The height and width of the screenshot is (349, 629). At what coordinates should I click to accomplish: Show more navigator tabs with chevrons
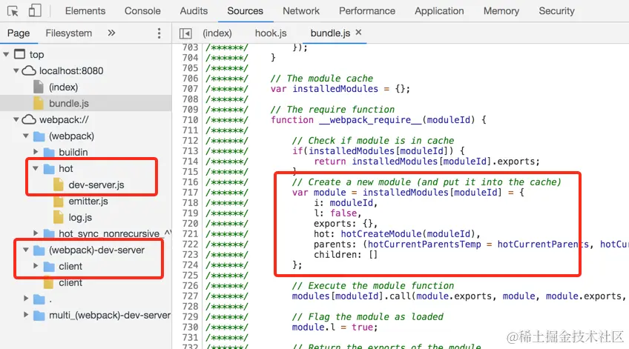tap(111, 33)
